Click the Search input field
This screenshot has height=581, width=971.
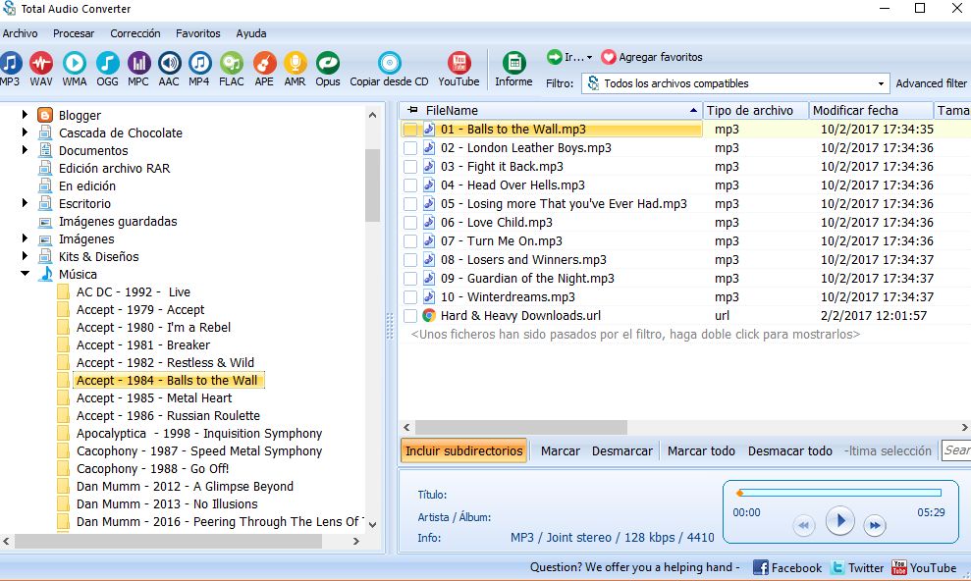pos(955,450)
